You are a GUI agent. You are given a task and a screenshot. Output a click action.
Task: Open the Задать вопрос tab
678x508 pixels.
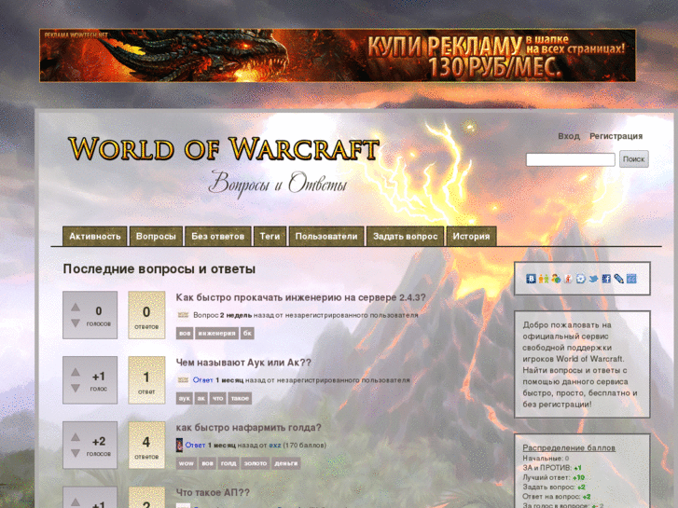point(405,236)
